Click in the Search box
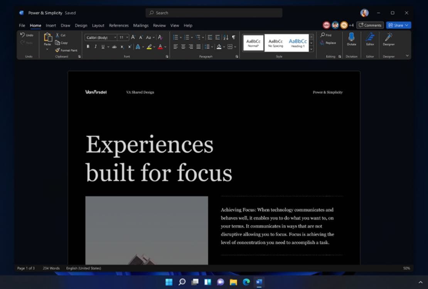The image size is (428, 289). (x=214, y=13)
